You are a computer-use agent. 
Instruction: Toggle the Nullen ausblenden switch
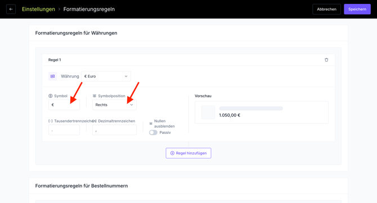pos(153,132)
